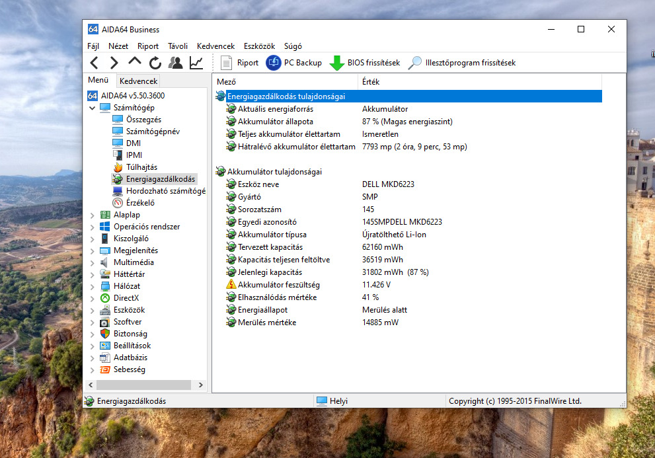Open the chart graph toolbar icon
The width and height of the screenshot is (655, 458).
196,63
